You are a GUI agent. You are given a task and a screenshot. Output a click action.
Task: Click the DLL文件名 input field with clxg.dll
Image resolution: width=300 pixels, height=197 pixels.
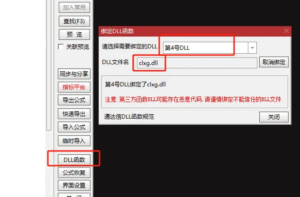[x=197, y=63]
